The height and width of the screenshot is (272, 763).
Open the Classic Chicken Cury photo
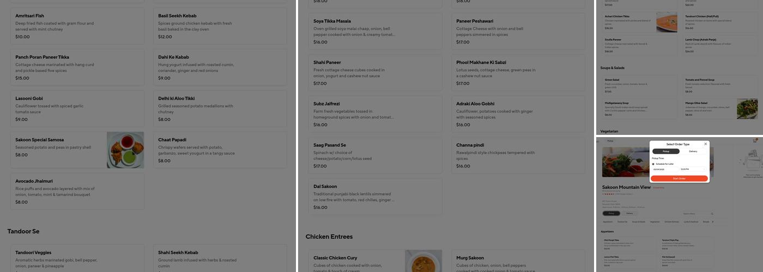[x=423, y=261]
